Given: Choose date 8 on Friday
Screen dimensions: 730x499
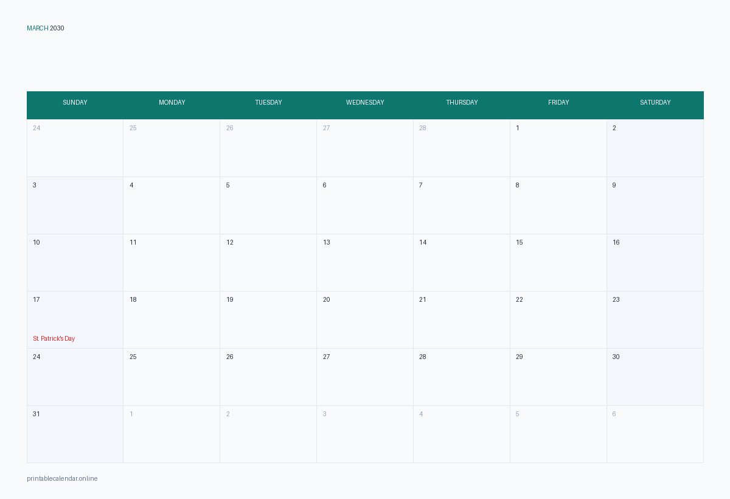Looking at the screenshot, I should coord(558,205).
